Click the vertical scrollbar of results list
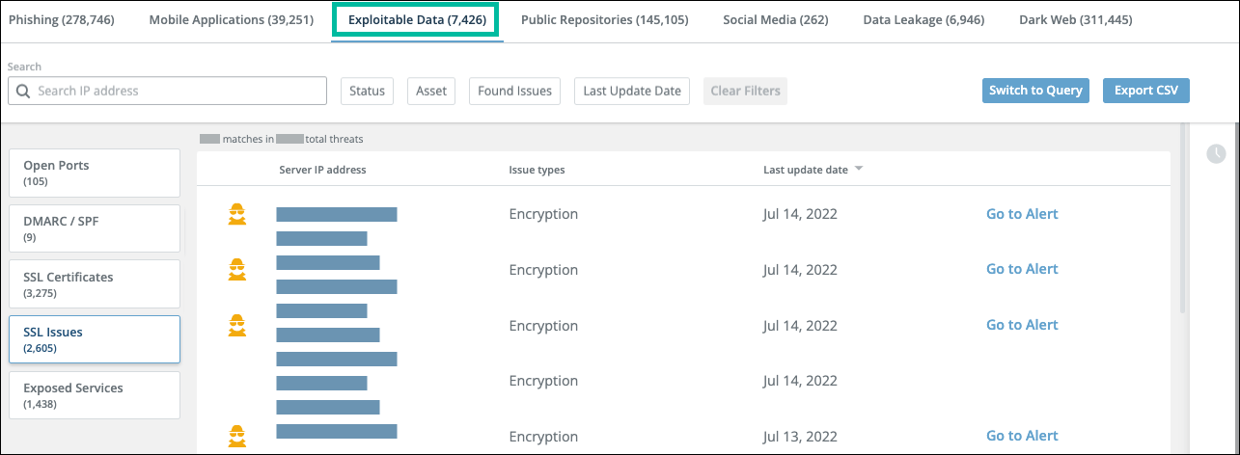 [x=1184, y=241]
